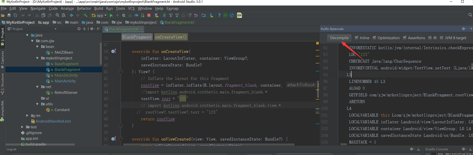The image size is (473, 155).
Task: Click the Synchronize toolbar icon
Action: [15, 15]
